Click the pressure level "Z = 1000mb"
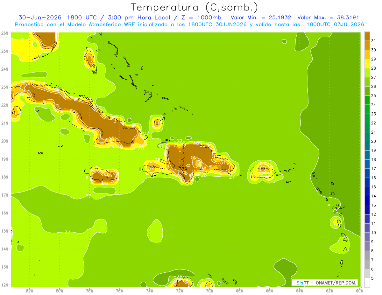Image resolution: width=382 pixels, height=295 pixels. coord(201,18)
